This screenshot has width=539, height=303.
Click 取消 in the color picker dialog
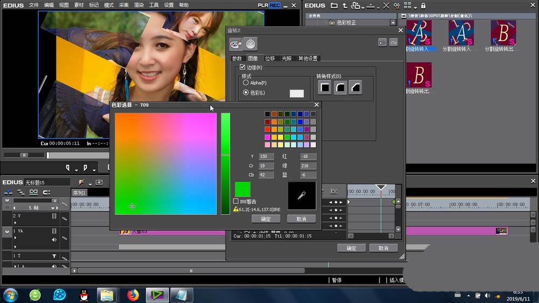click(x=301, y=219)
